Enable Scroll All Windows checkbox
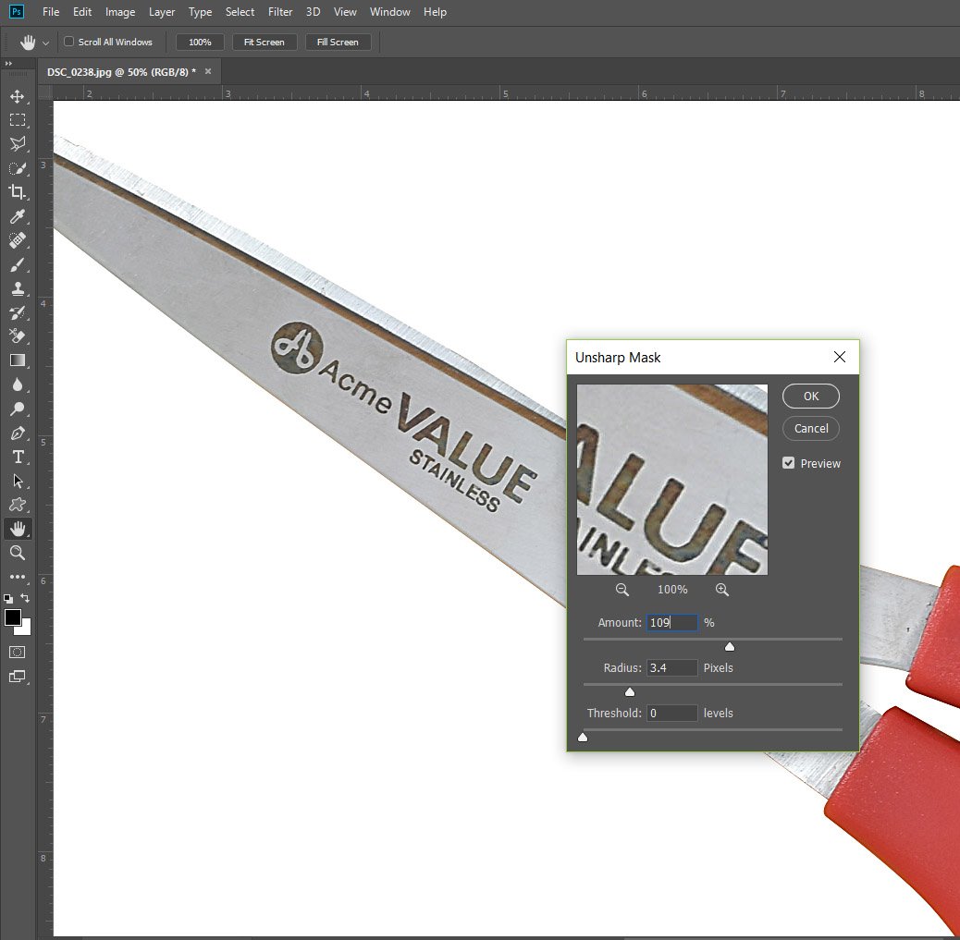Image resolution: width=960 pixels, height=940 pixels. (69, 42)
